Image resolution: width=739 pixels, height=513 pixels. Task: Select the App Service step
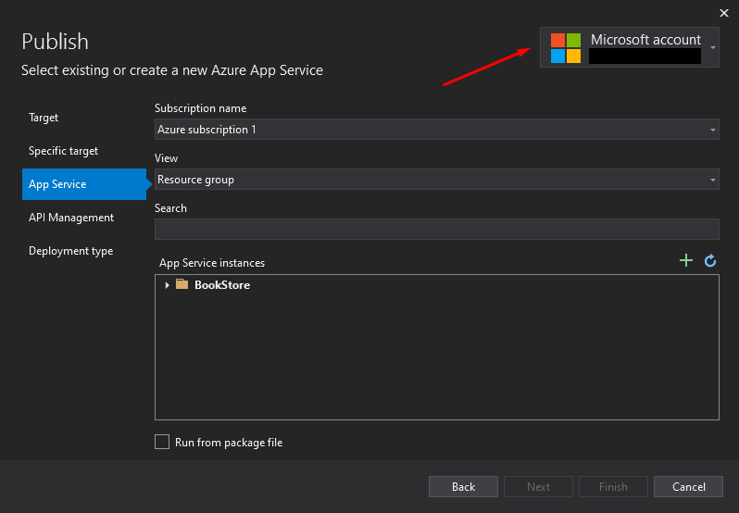[x=84, y=184]
